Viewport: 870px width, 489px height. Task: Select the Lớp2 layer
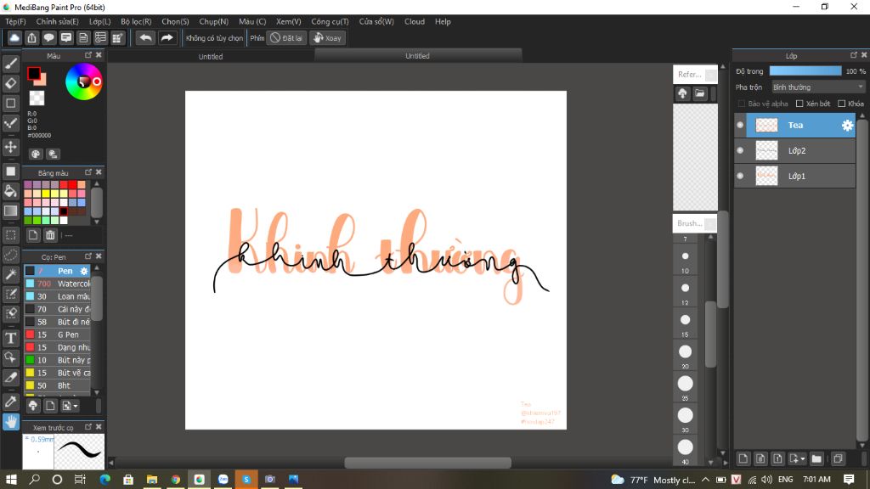pyautogui.click(x=795, y=151)
